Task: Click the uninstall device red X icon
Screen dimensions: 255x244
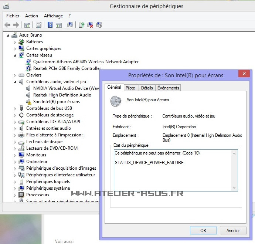Action: coord(90,25)
